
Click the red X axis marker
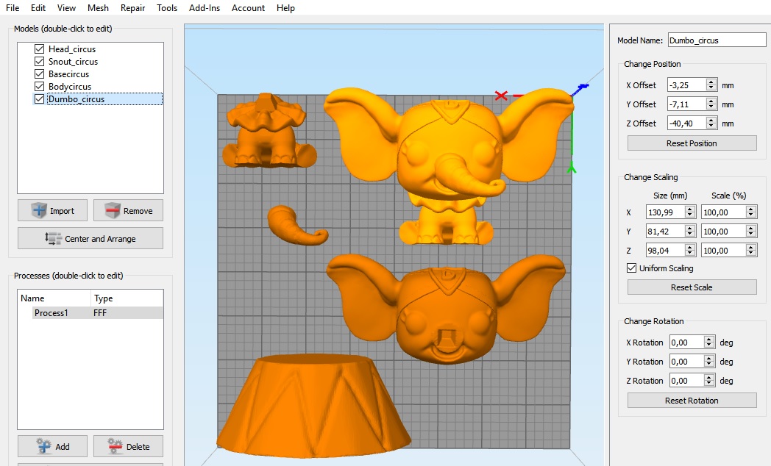click(501, 96)
